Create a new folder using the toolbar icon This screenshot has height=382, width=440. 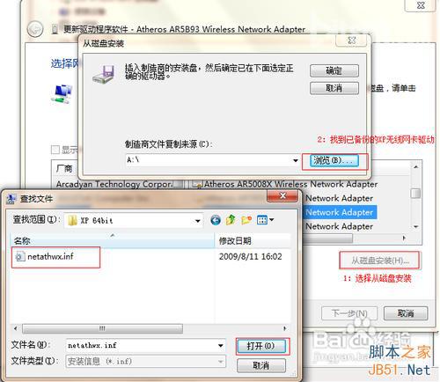(246, 220)
